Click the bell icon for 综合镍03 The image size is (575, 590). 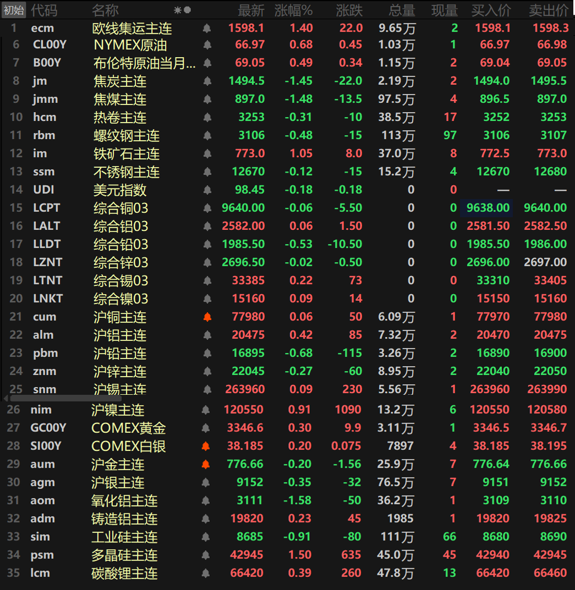coord(207,299)
